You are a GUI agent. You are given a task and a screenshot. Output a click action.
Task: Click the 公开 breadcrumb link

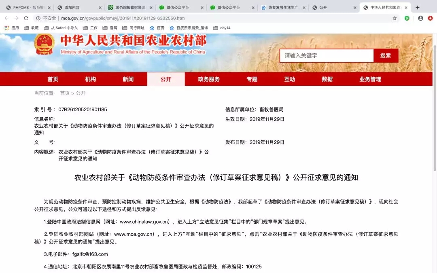(x=81, y=93)
